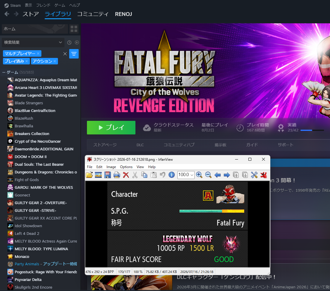Open the 検索結果 dropdown
This screenshot has height=291, width=330.
tap(33, 43)
